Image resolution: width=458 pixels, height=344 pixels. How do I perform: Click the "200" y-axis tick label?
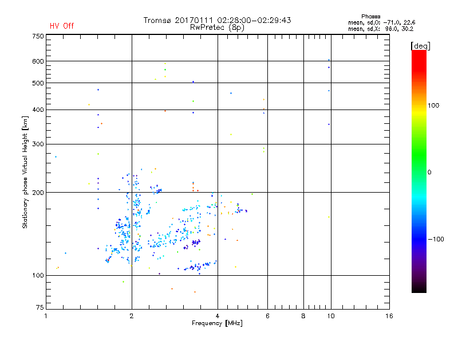tap(38, 193)
